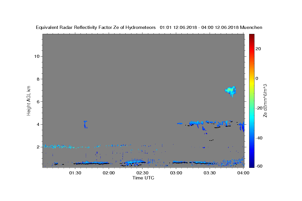This screenshot has width=302, height=201.
Task: Click the 'Height AGL km' y-axis label
Action: [x=29, y=100]
